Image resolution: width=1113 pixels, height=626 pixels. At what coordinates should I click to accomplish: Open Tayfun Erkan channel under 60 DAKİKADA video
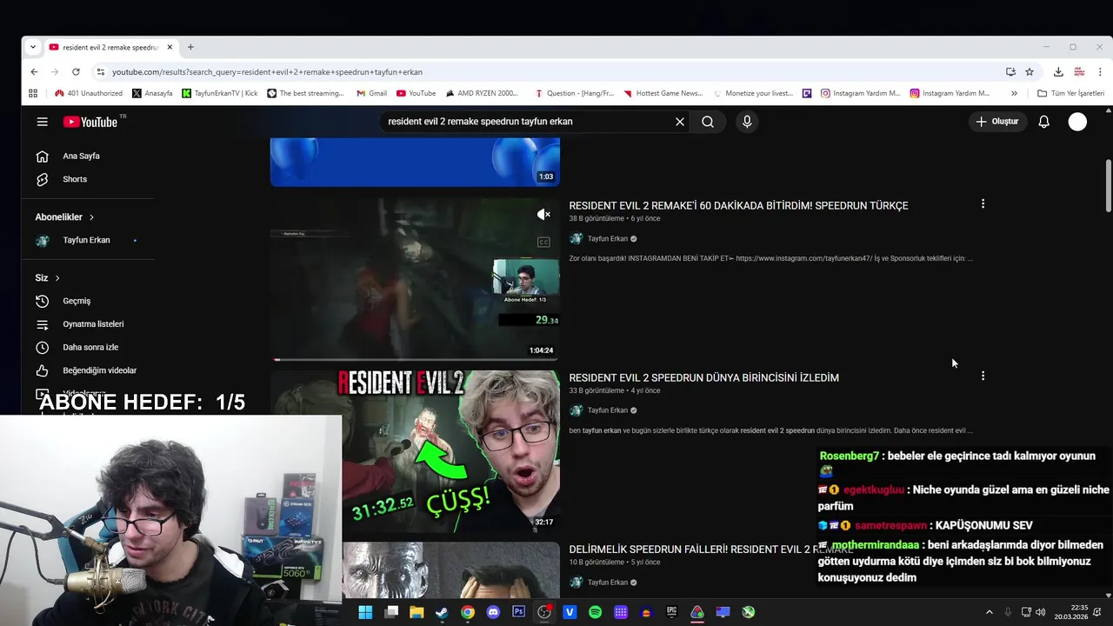(x=607, y=239)
